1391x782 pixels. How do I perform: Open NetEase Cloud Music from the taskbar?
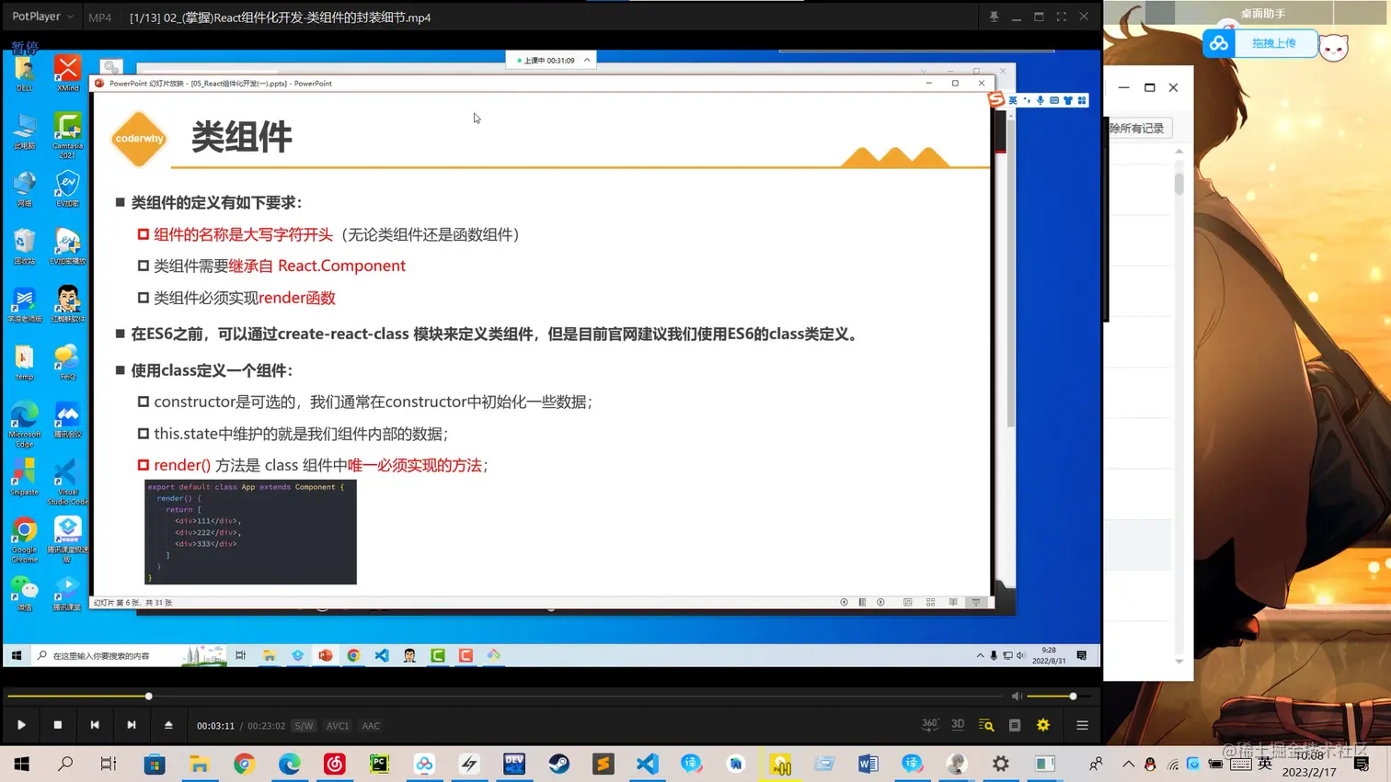(x=334, y=764)
